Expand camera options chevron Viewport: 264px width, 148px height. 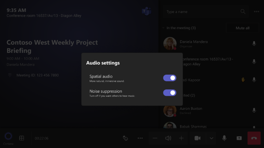212,138
